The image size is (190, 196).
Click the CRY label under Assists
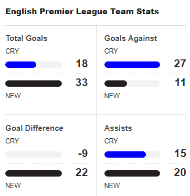[x=111, y=141]
